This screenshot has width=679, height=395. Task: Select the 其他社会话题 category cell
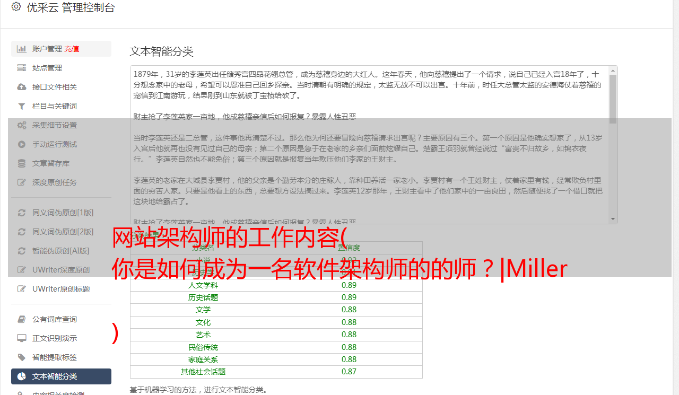(203, 372)
